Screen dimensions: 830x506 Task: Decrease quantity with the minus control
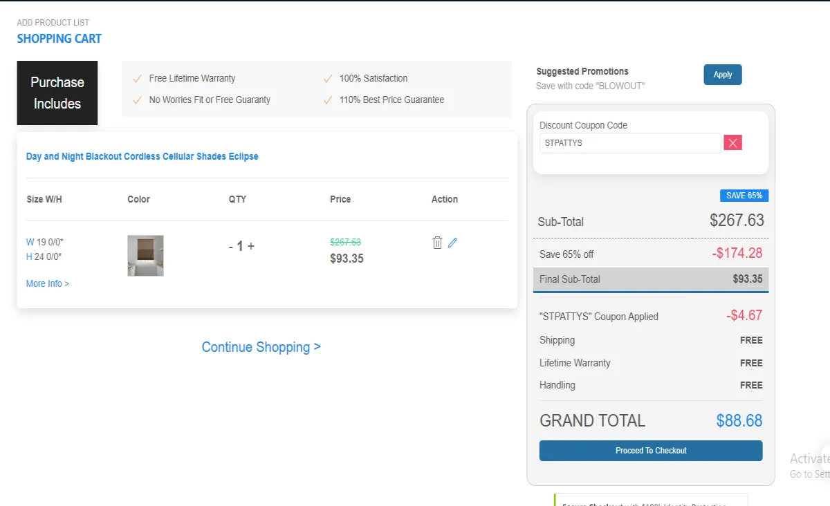click(x=230, y=245)
